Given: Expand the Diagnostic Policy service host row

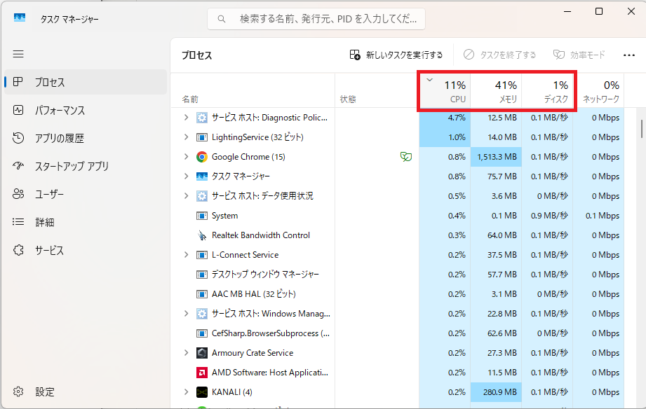Looking at the screenshot, I should click(186, 118).
